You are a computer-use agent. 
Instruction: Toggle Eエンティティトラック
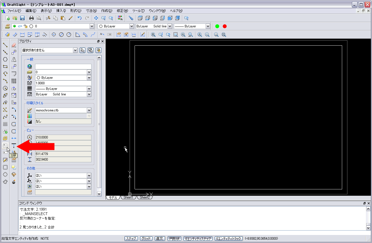tap(229, 239)
